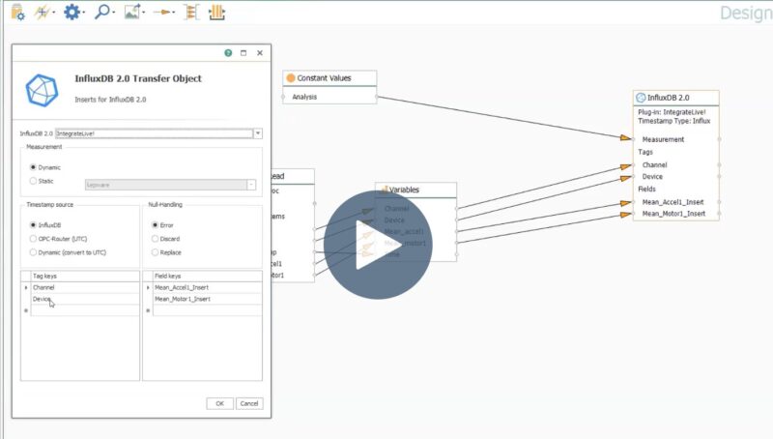Click the Field keys column header
773x439 pixels.
tap(207, 277)
